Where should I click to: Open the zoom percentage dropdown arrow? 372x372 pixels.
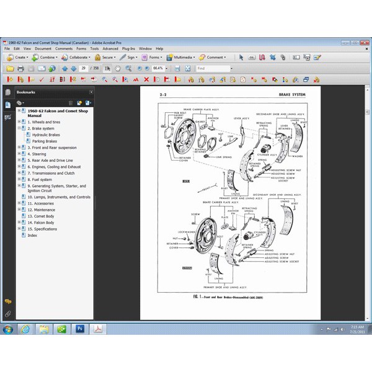pyautogui.click(x=167, y=69)
